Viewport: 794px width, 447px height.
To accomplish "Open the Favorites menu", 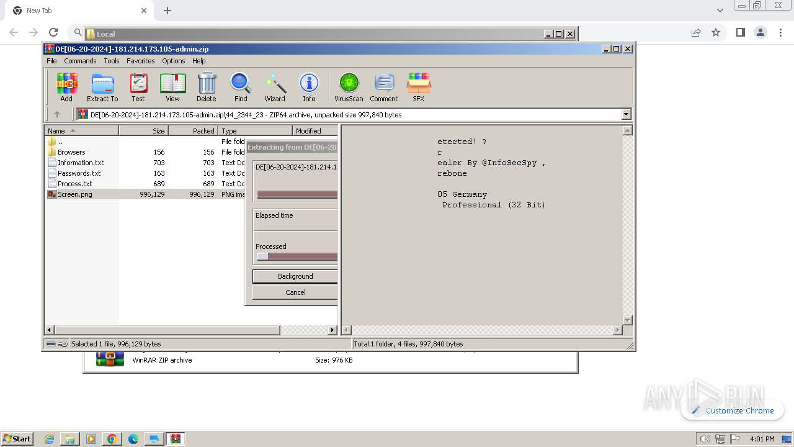I will (x=141, y=61).
